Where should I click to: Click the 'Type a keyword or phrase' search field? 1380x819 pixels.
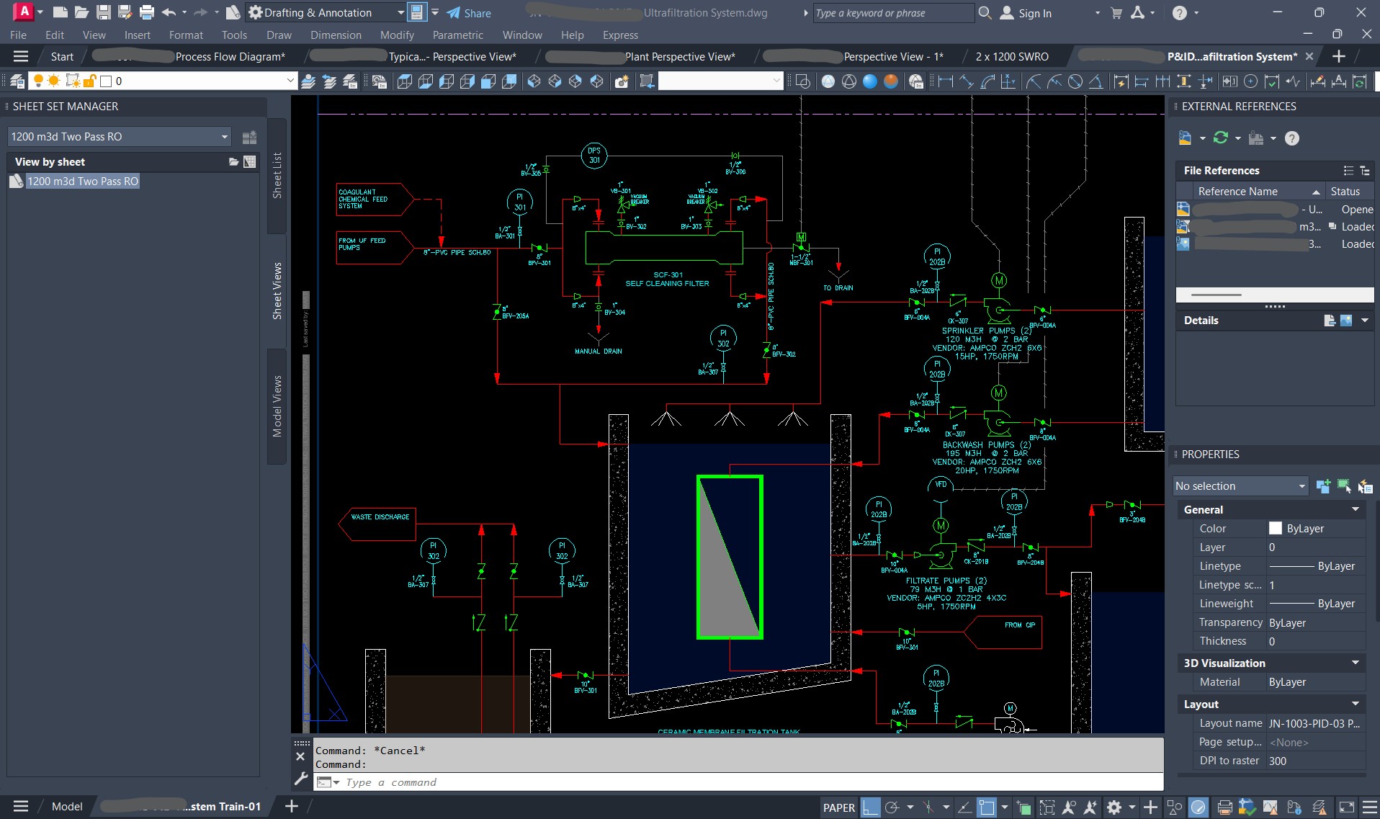click(893, 13)
